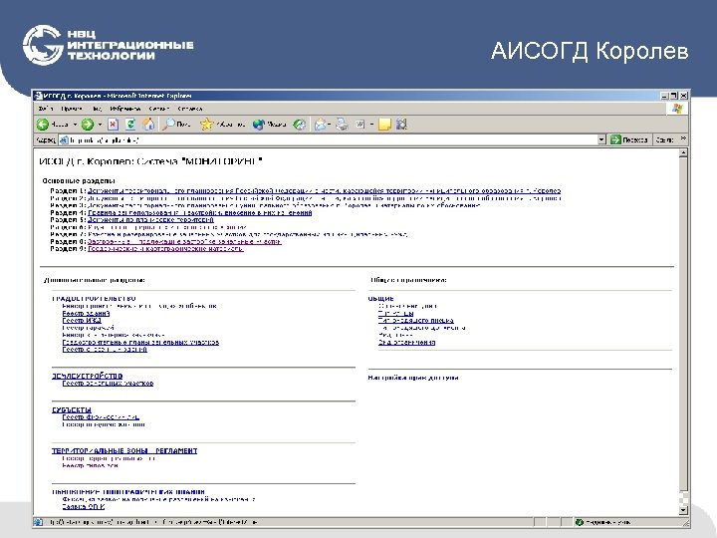Click the Mail envelope icon
The width and height of the screenshot is (717, 538).
pos(321,125)
